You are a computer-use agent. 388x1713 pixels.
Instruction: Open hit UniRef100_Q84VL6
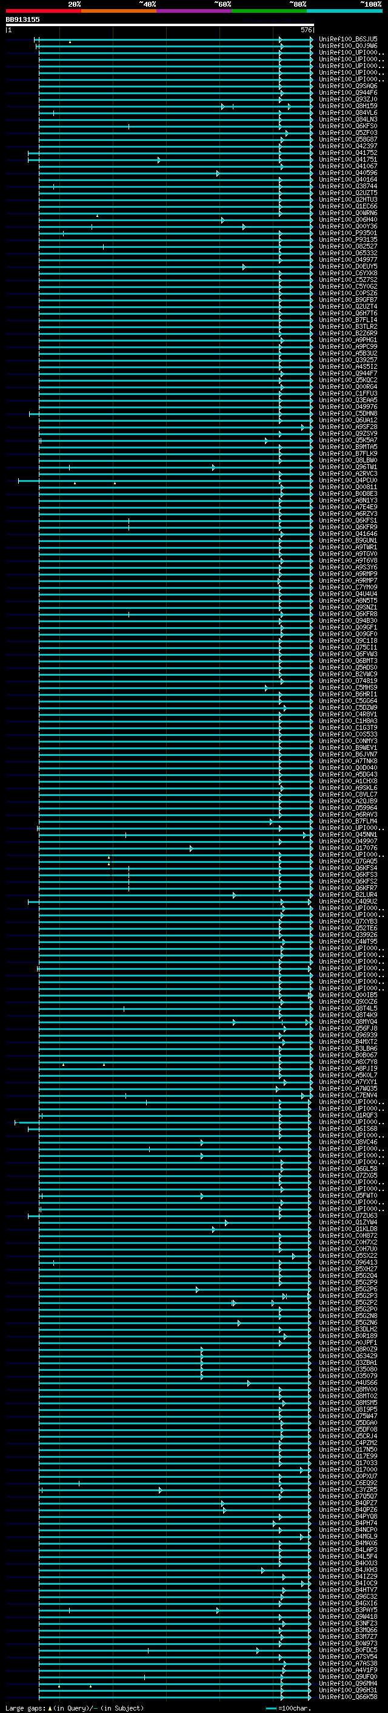(x=348, y=113)
